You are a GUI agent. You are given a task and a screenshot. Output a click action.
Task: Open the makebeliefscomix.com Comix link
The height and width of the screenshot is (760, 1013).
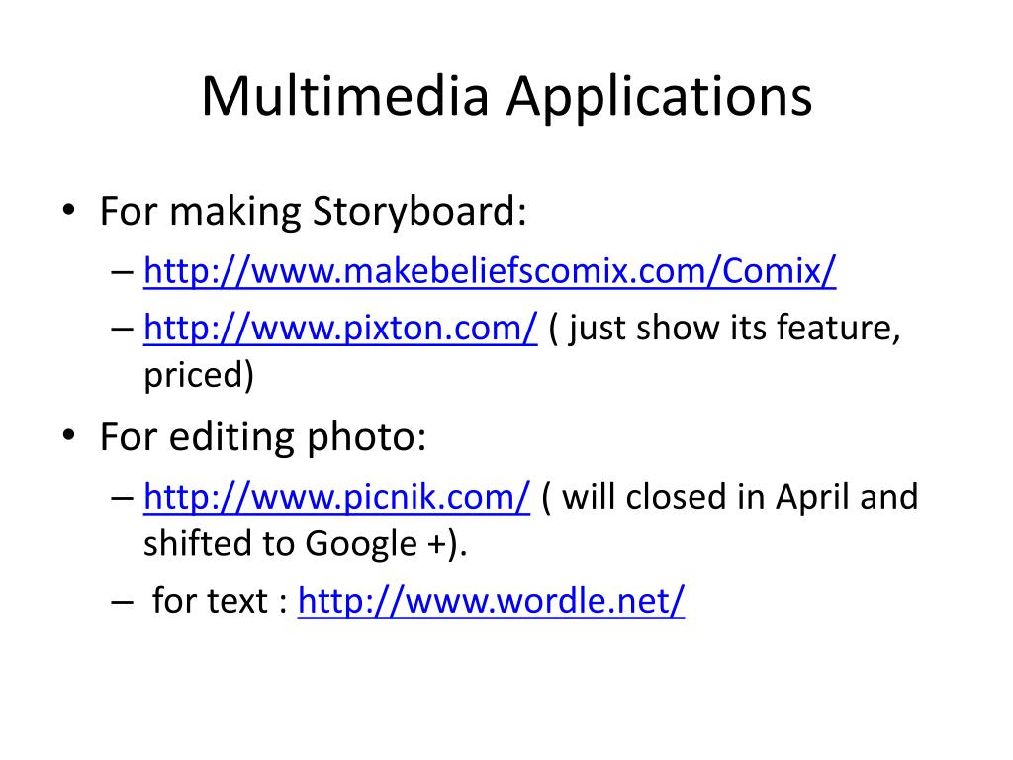point(490,270)
